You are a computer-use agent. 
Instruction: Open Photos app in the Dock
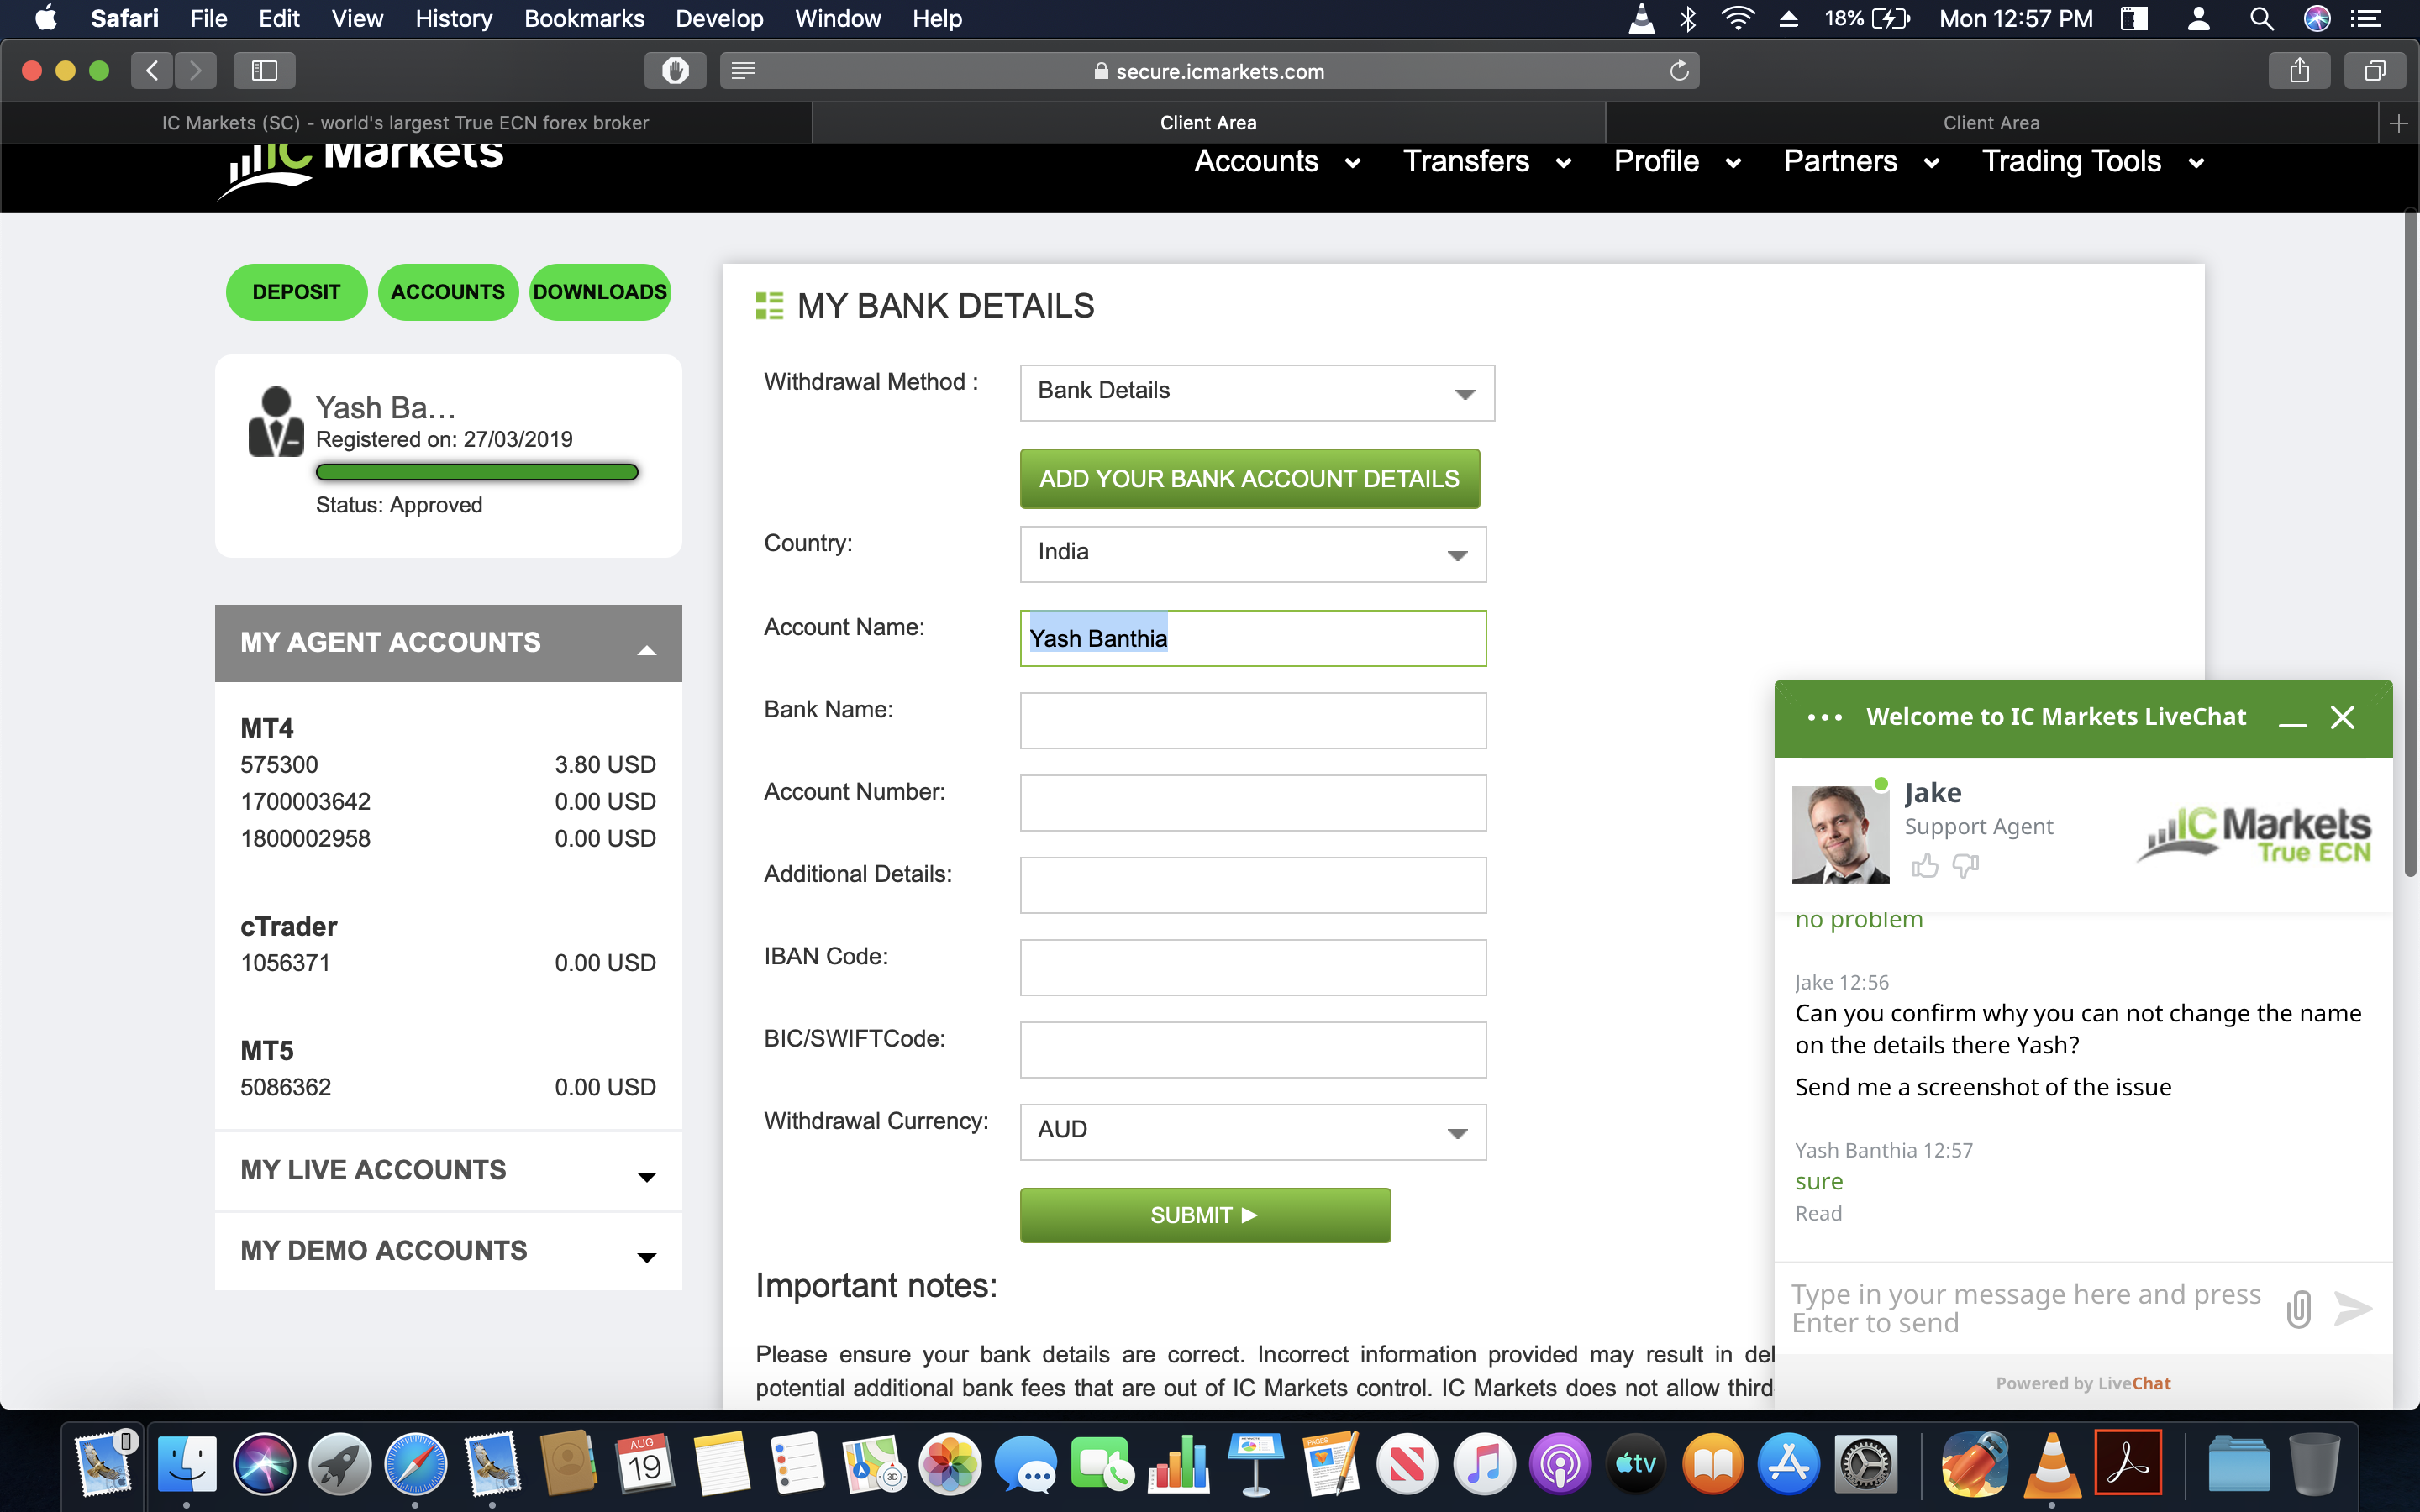click(x=950, y=1465)
